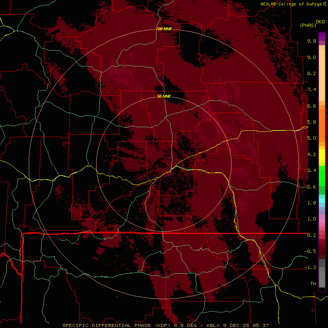The image size is (328, 328).
Task: Click the NEXLAB-College of DuPage header text
Action: tap(291, 4)
